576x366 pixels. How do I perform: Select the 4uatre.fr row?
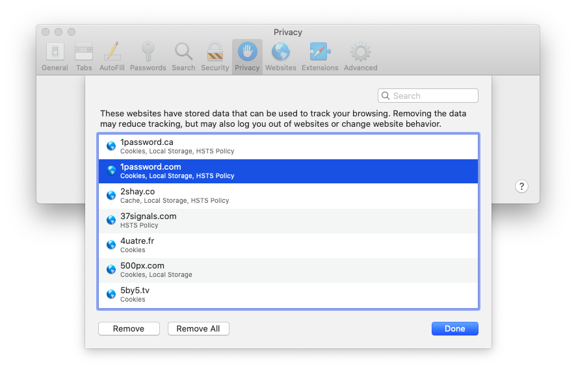click(289, 244)
